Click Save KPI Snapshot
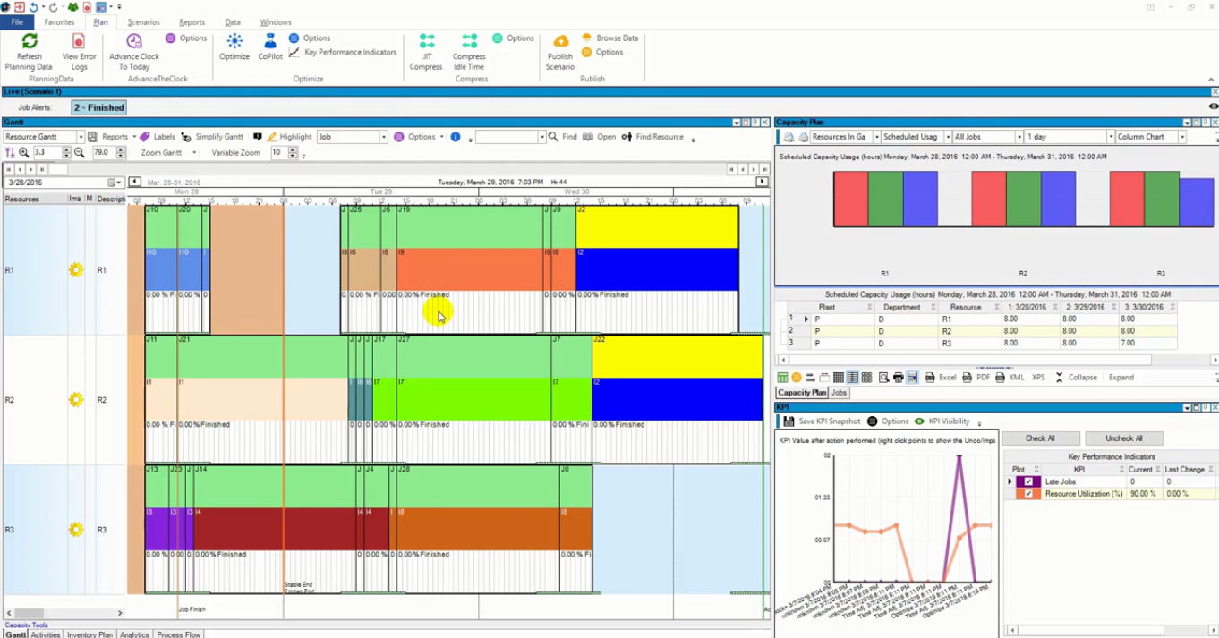The width and height of the screenshot is (1219, 638). coord(822,421)
